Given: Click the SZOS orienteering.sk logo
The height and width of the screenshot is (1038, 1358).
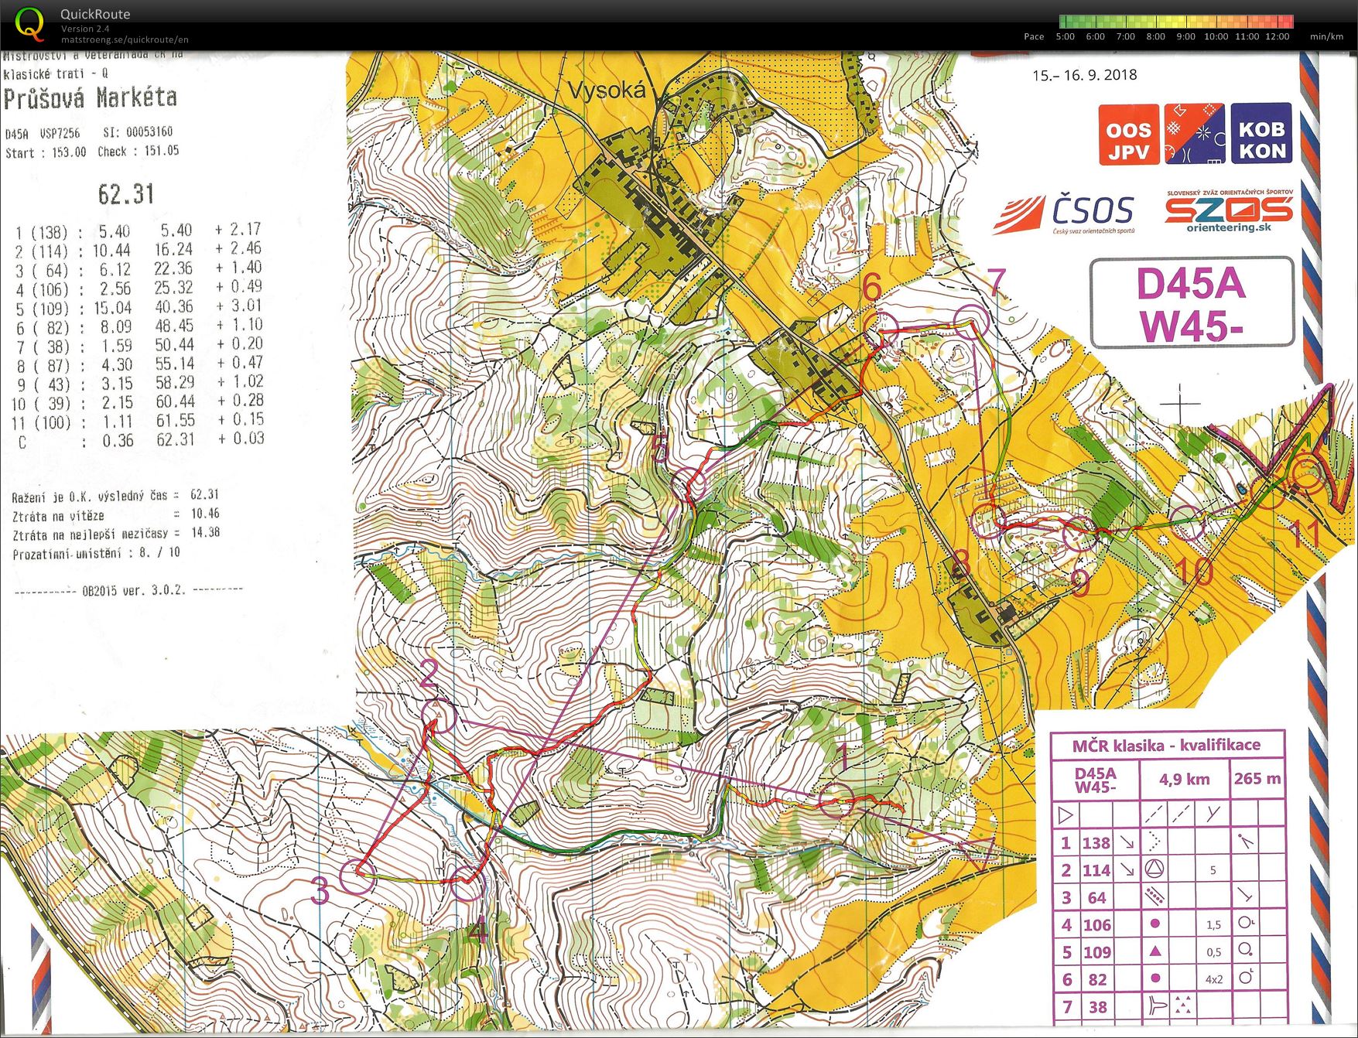Looking at the screenshot, I should coord(1229,211).
